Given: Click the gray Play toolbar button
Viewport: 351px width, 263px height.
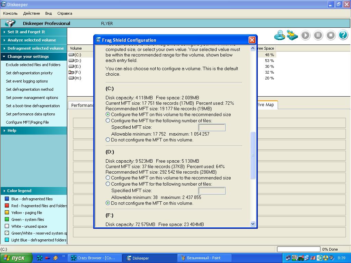Looking at the screenshot, I should (305, 35).
